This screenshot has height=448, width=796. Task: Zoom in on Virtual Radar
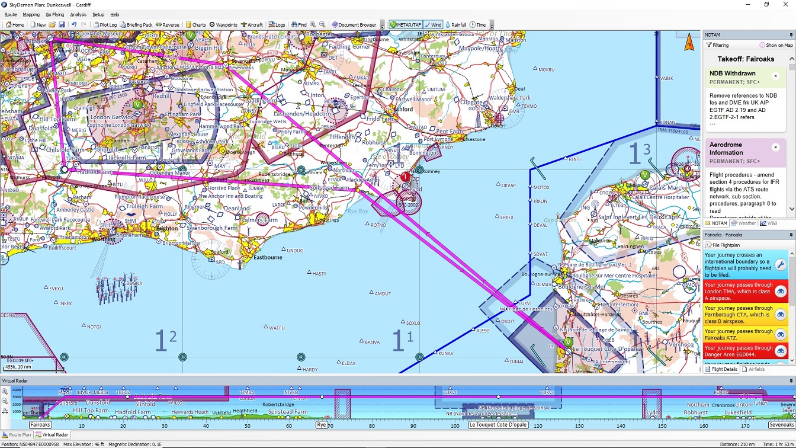point(5,391)
